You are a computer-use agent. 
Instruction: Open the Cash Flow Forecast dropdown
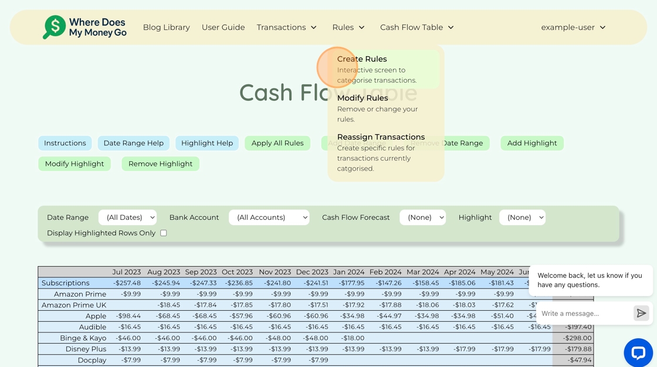[422, 218]
